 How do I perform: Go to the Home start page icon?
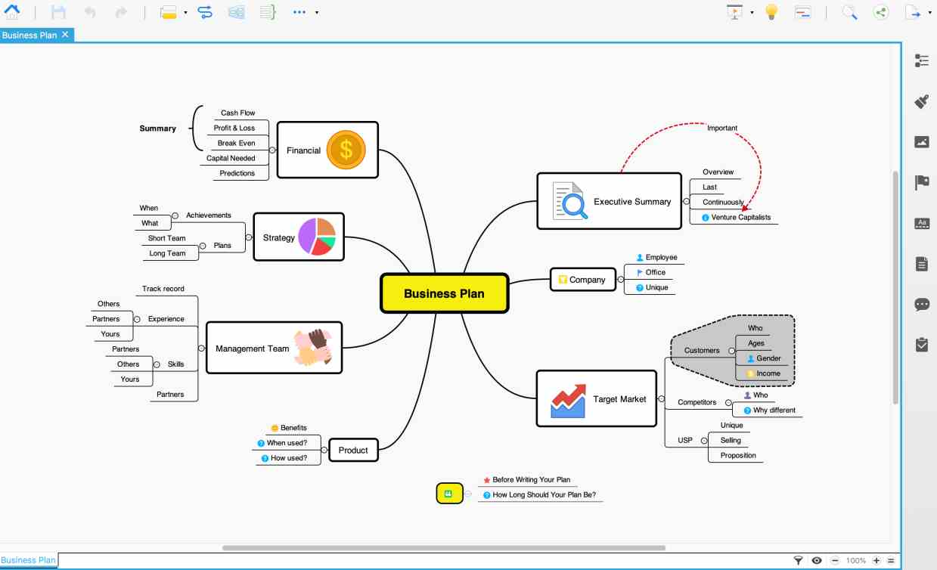point(12,12)
